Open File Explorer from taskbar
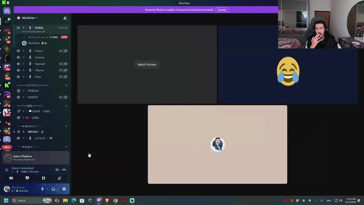The width and height of the screenshot is (364, 205). click(65, 200)
